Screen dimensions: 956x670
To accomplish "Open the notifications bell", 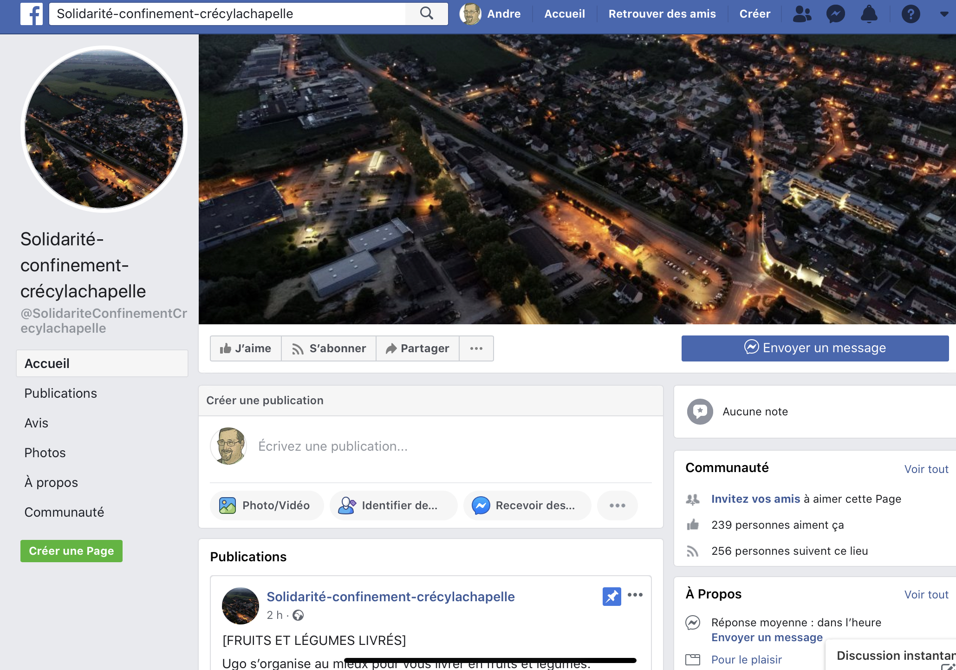I will tap(869, 14).
